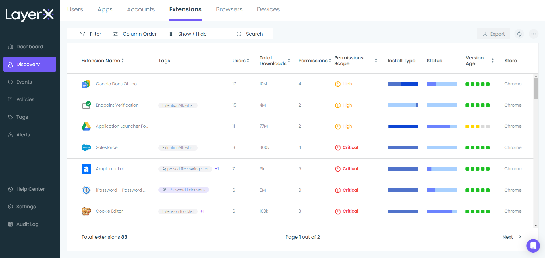The width and height of the screenshot is (545, 258).
Task: Click the Status bar for Application Launcher
Action: [x=442, y=126]
